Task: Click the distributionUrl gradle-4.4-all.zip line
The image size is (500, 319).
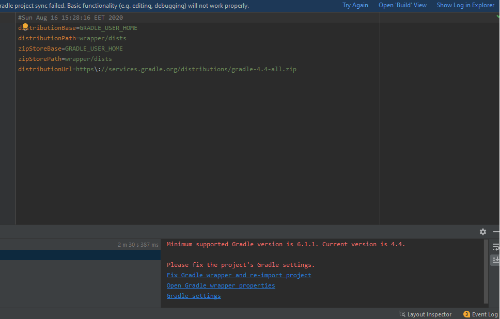Action: 157,69
